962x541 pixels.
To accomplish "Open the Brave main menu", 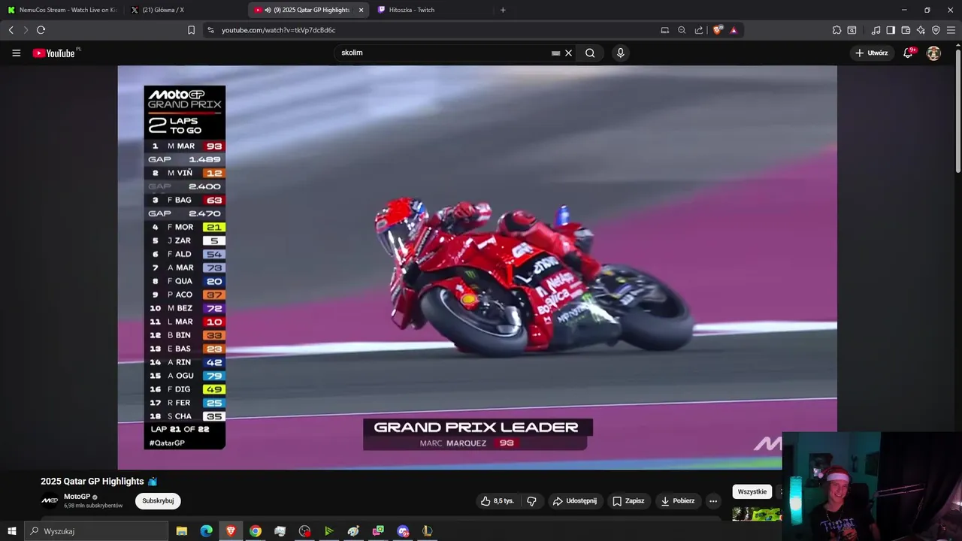I will (x=951, y=30).
